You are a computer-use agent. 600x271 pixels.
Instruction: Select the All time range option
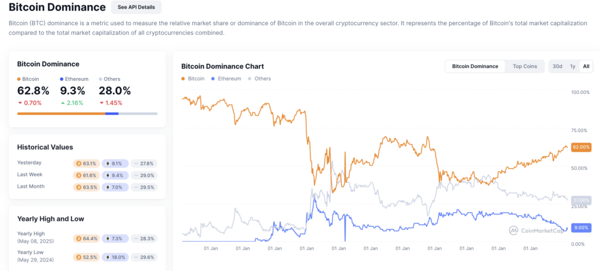click(x=586, y=66)
